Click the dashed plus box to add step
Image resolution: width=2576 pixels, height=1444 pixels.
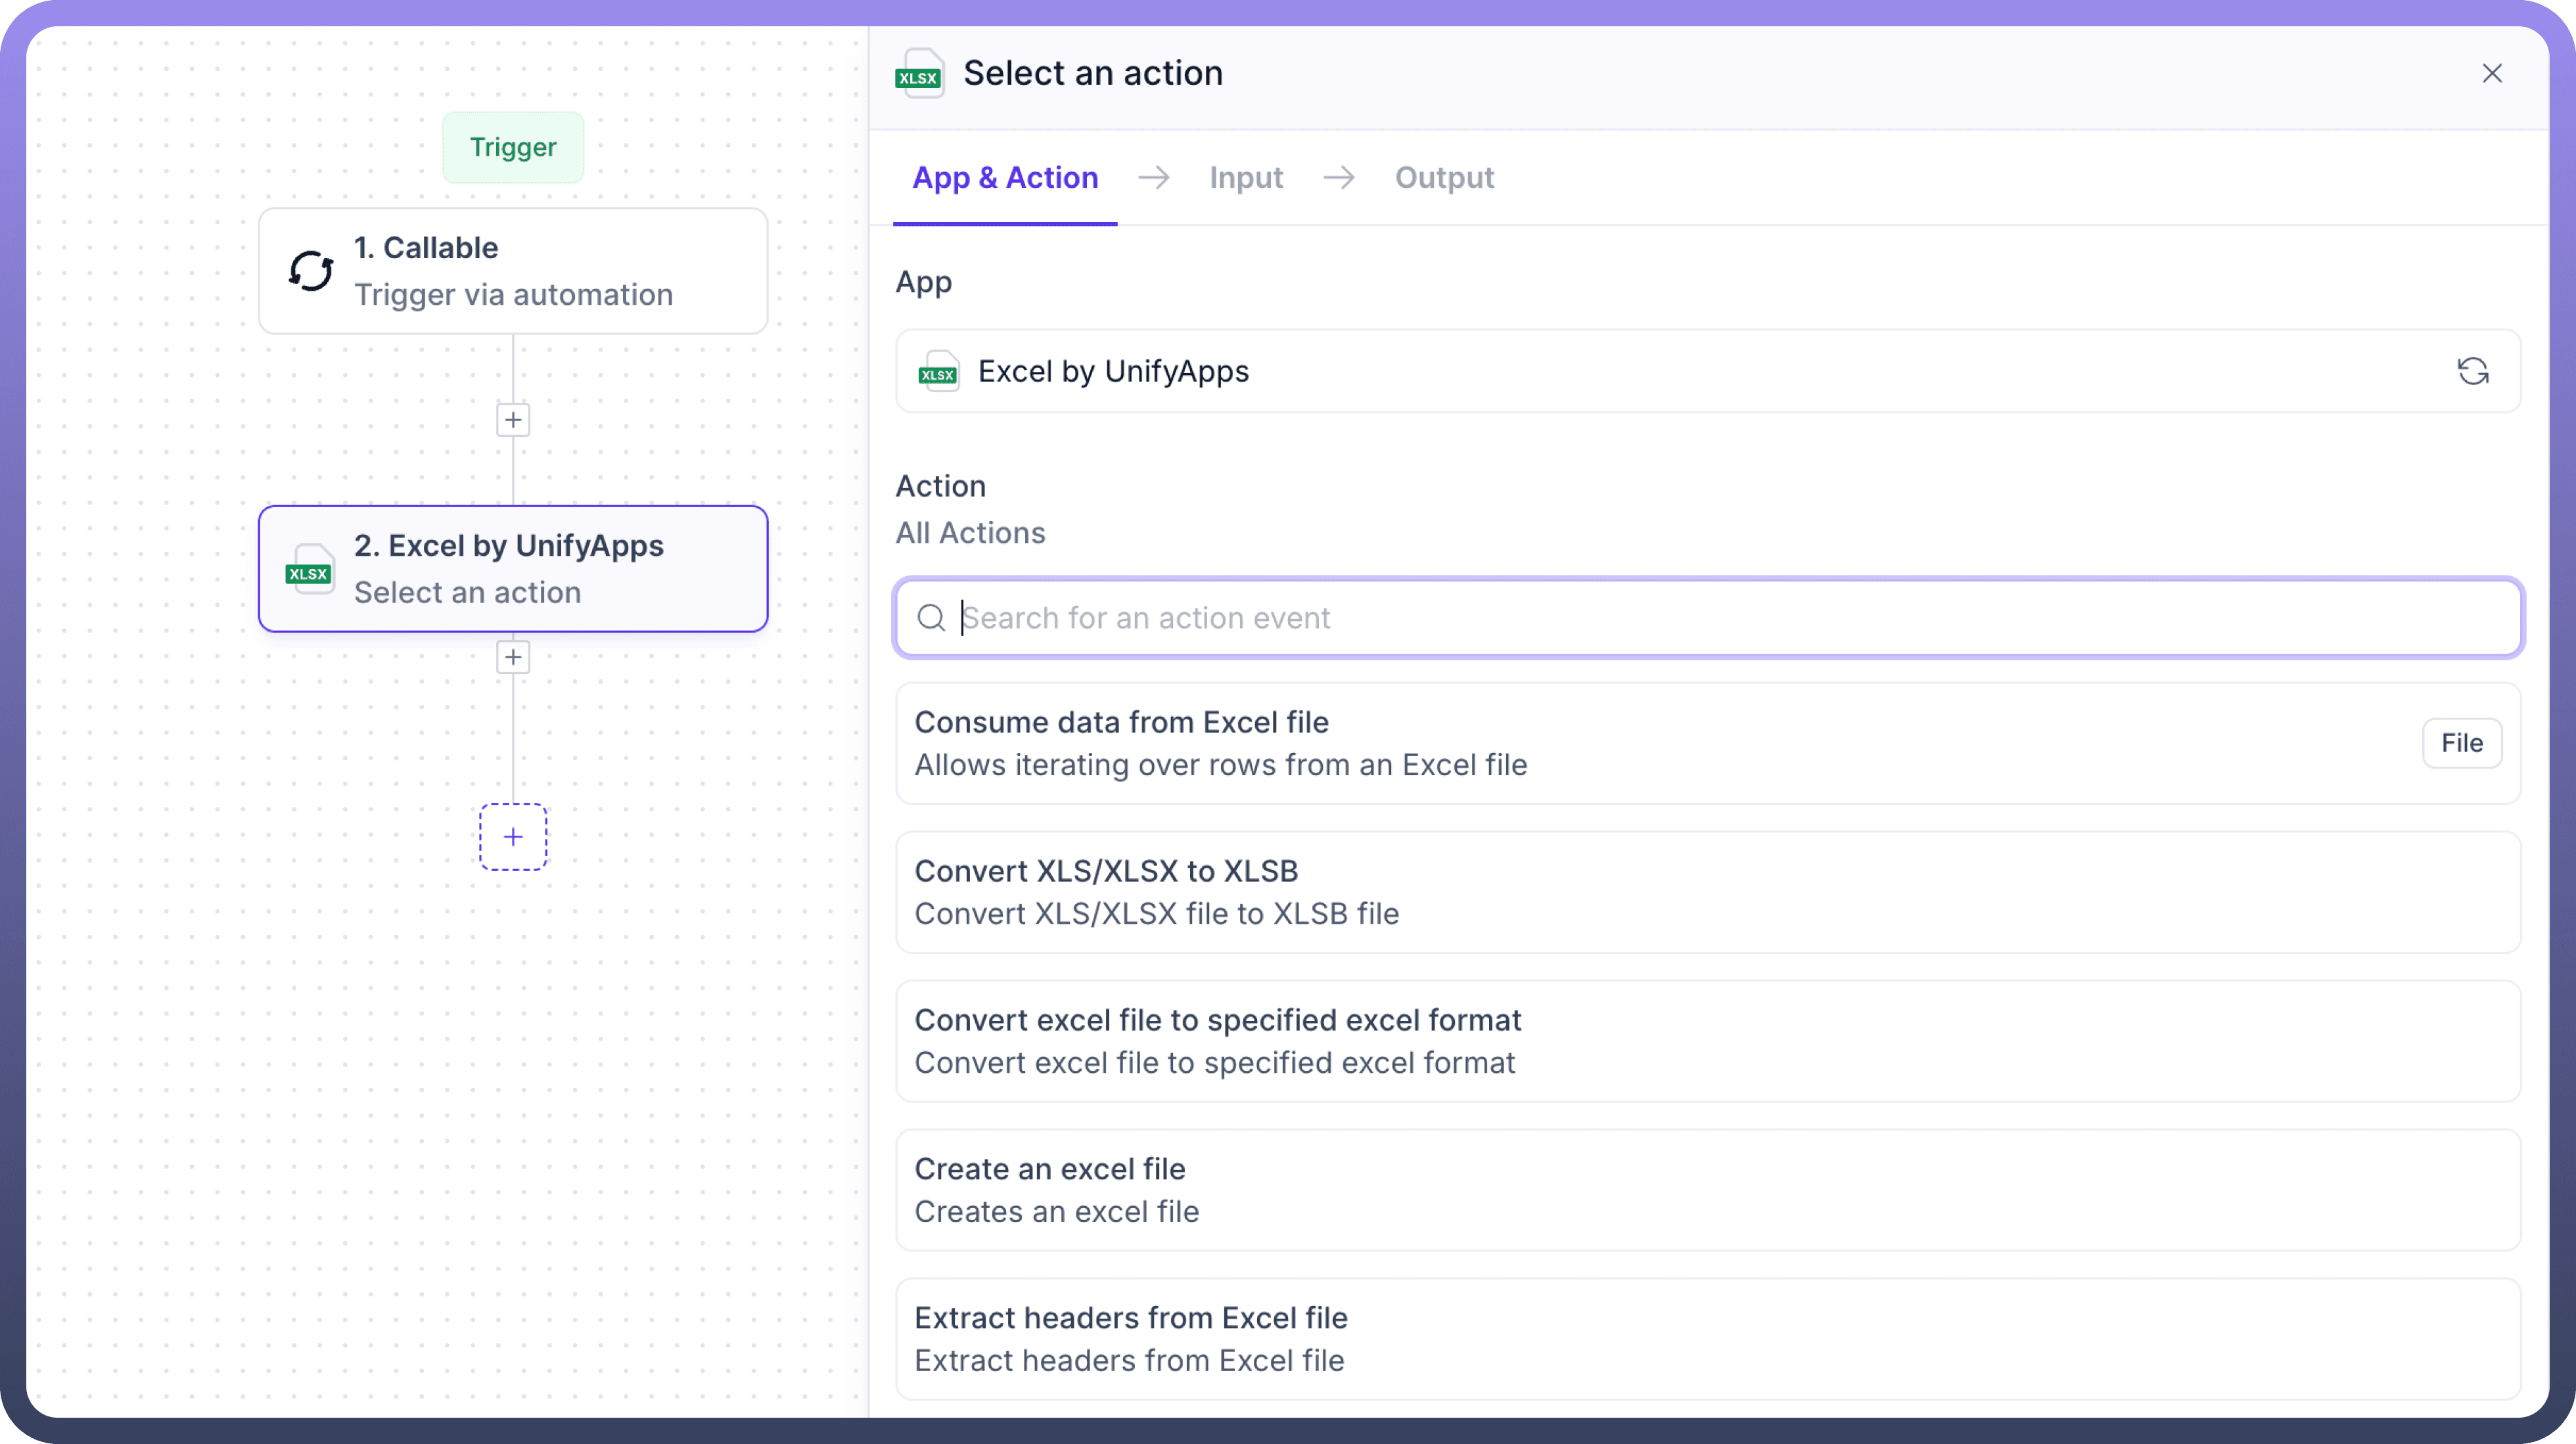[x=513, y=837]
